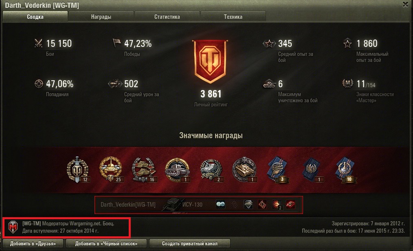Select the blue ribbon award with count 10
This screenshot has height=251, width=413.
(x=345, y=170)
